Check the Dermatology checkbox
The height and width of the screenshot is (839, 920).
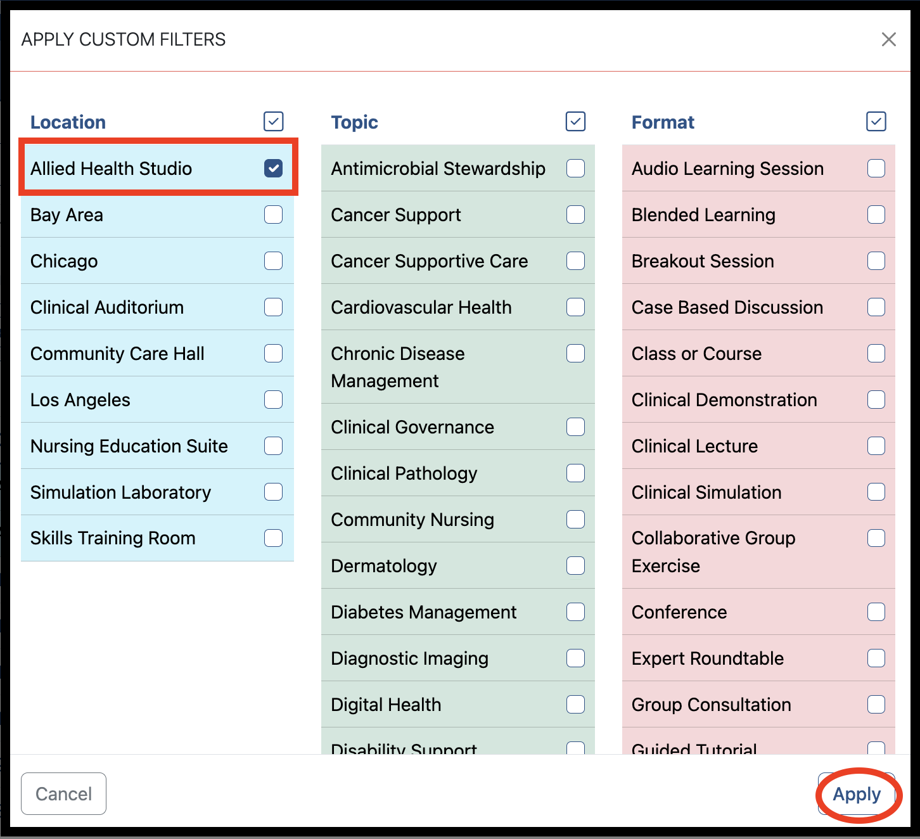click(575, 566)
